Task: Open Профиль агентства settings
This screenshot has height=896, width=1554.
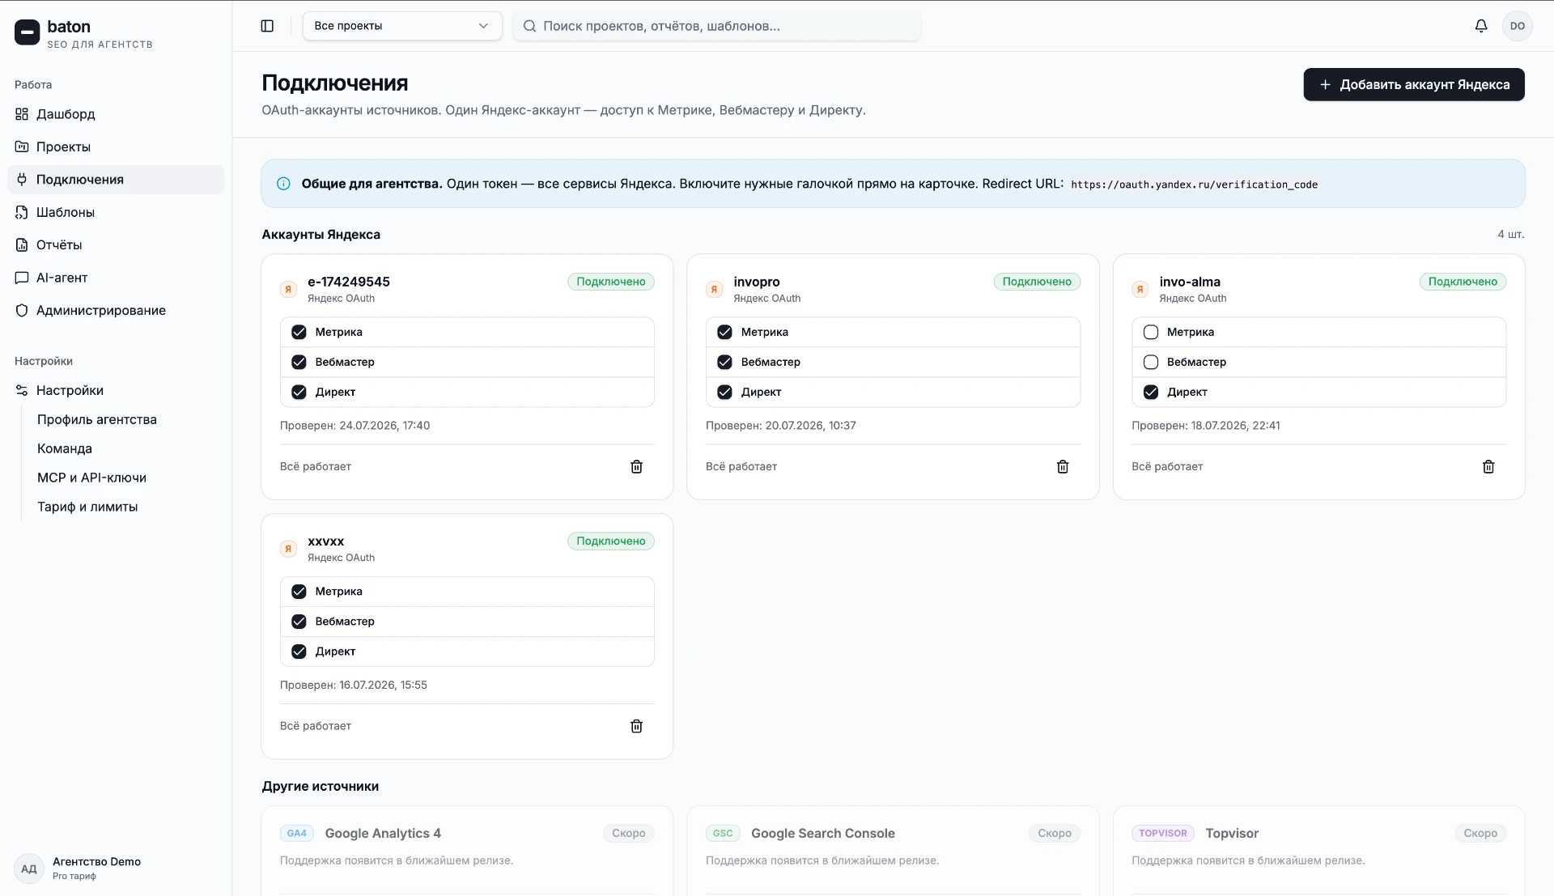Action: click(x=97, y=419)
